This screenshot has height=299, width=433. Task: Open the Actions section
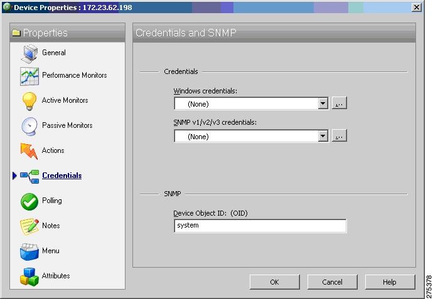53,150
